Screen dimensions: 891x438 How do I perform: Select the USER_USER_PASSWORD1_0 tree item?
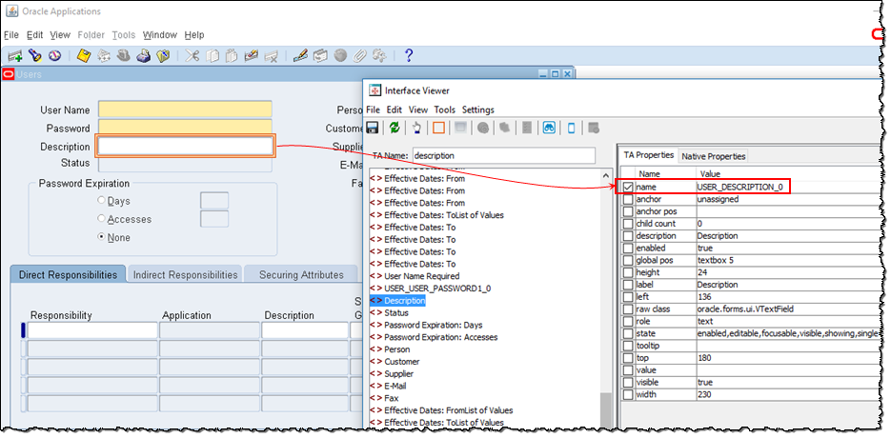[430, 288]
